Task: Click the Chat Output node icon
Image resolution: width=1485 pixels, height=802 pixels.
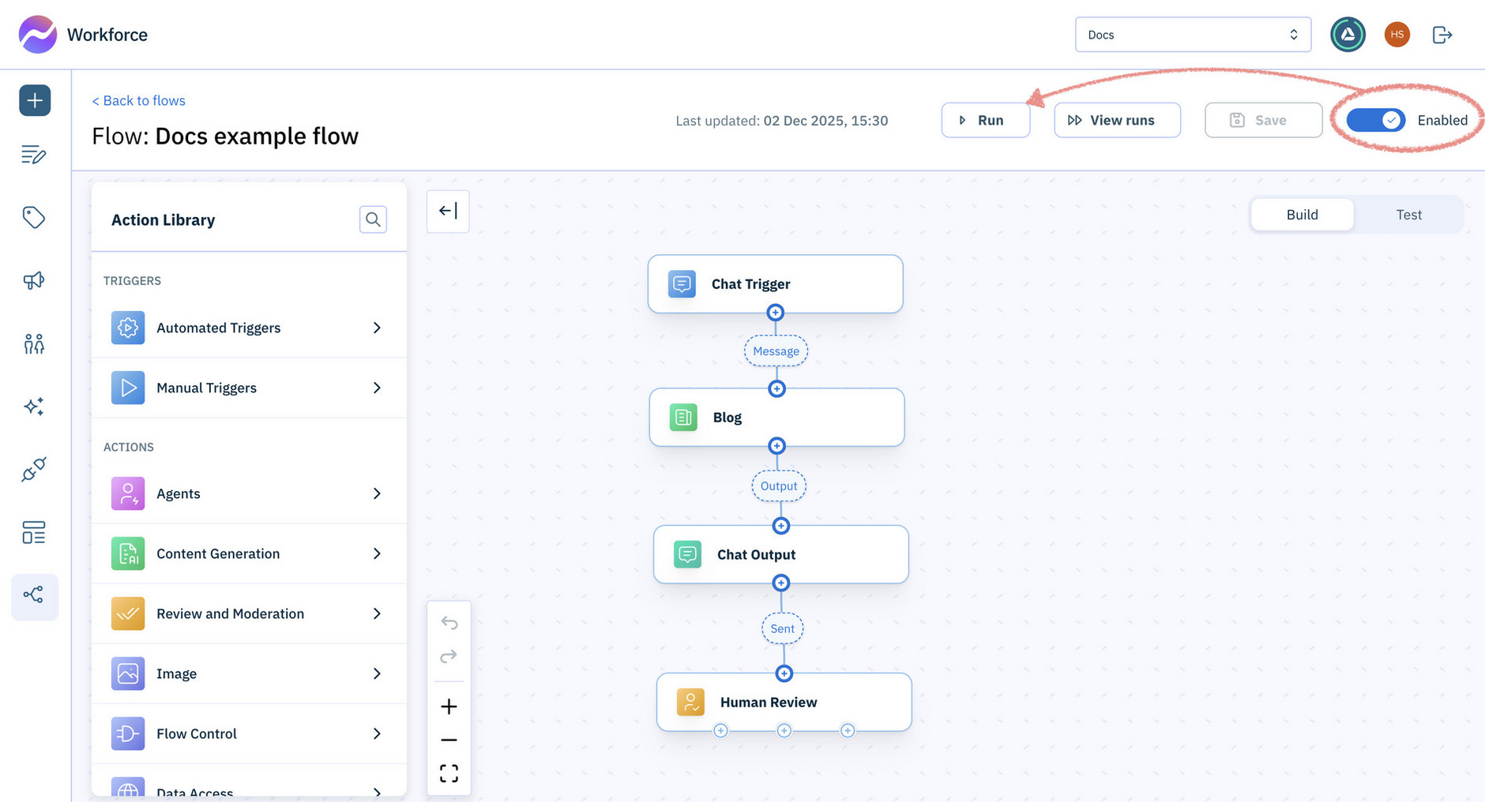Action: 687,554
